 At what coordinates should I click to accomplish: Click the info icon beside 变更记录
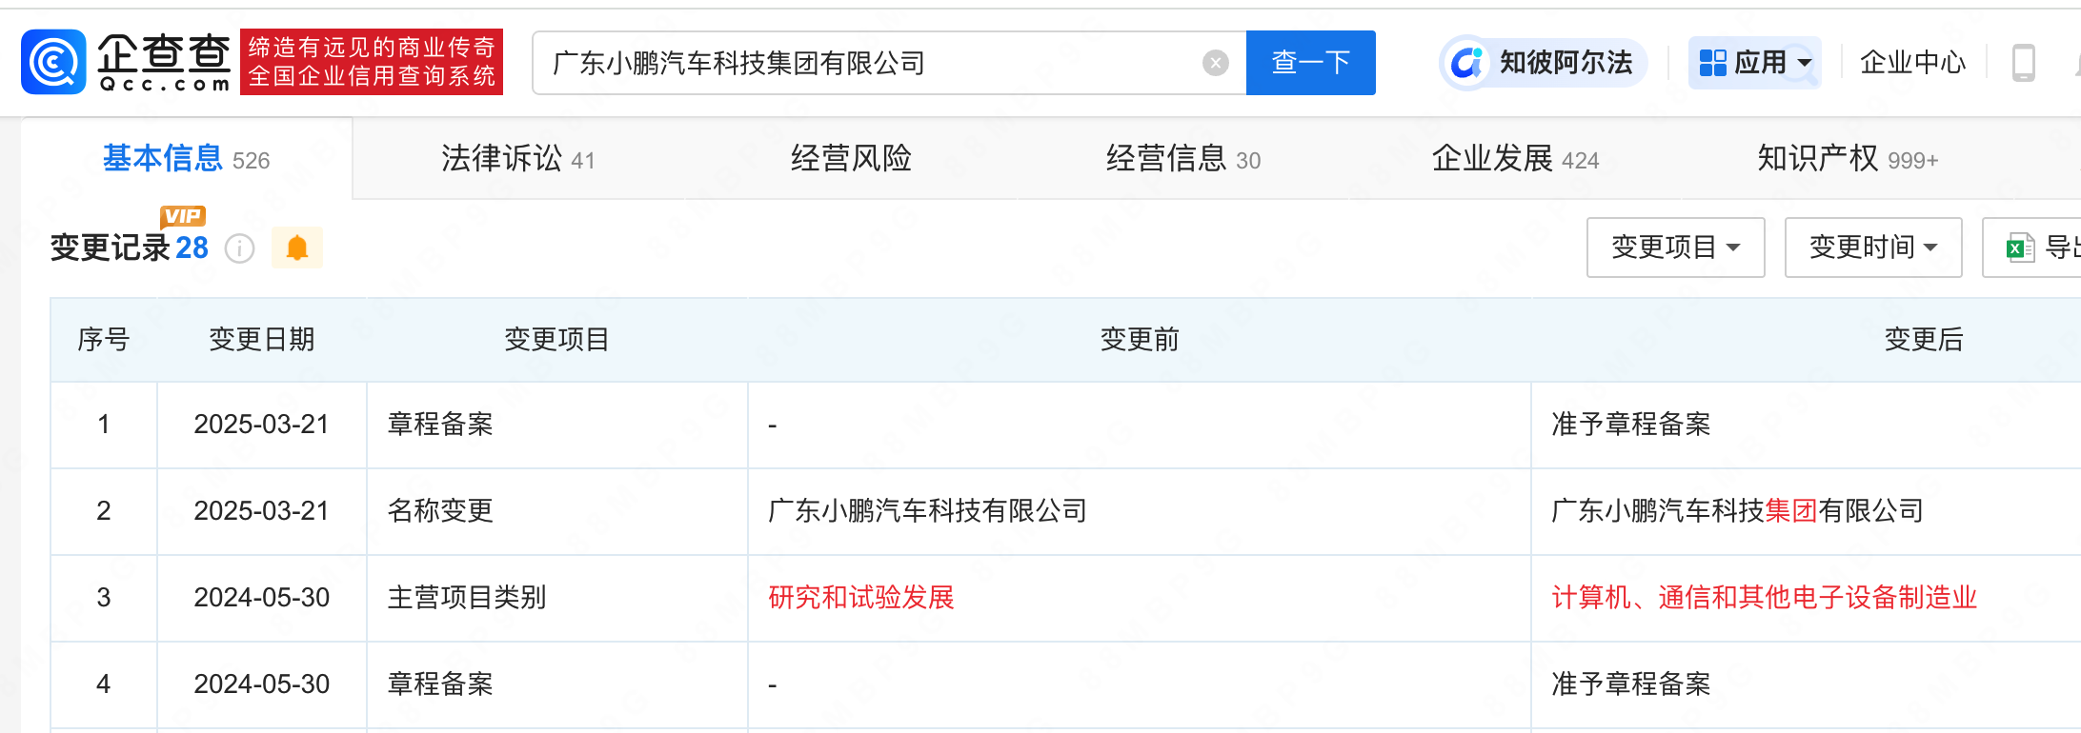(239, 249)
